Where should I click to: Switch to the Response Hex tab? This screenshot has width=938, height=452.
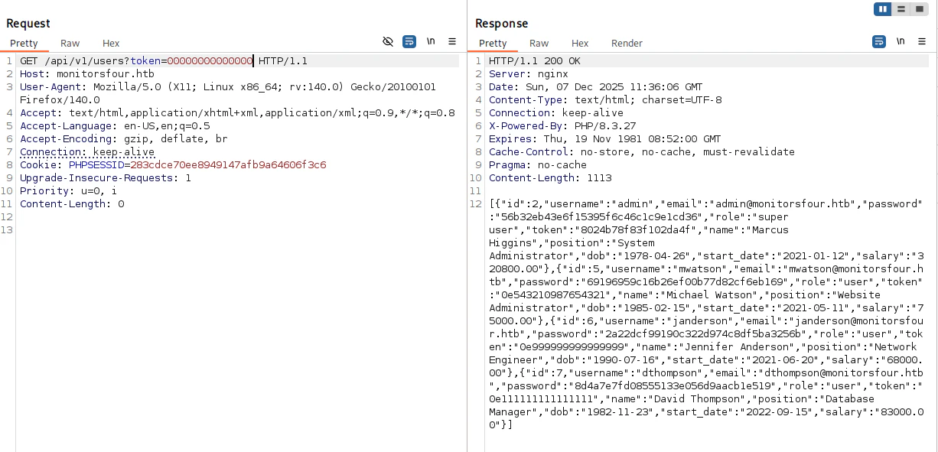[580, 44]
